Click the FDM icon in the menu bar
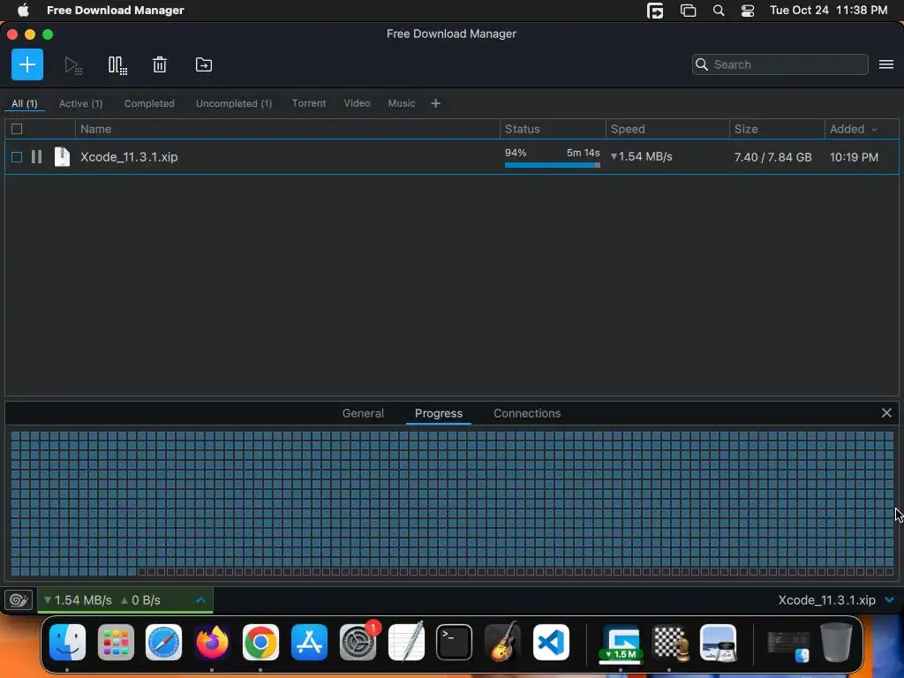The width and height of the screenshot is (904, 678). tap(655, 11)
